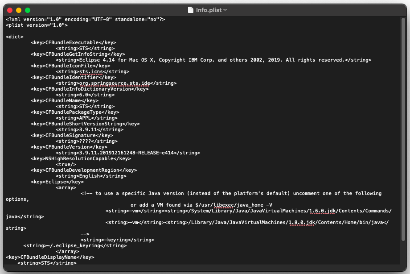Click the 6.0 string value
410x274 pixels.
(x=85, y=95)
